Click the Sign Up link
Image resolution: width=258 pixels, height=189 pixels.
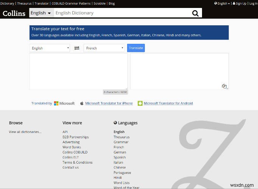coord(241,3)
